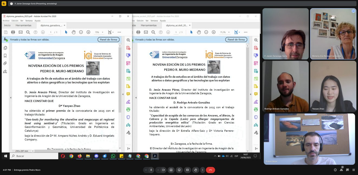Open the Comment tool in the right panel
The height and width of the screenshot is (175, 358).
point(128,94)
